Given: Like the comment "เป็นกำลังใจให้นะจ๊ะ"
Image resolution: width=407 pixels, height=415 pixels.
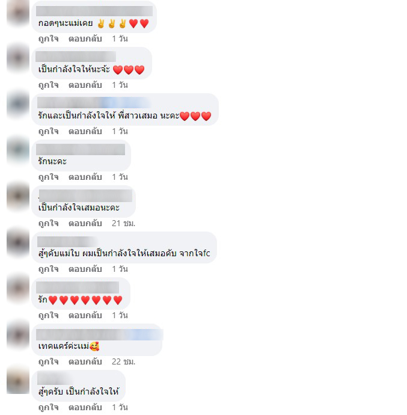Looking at the screenshot, I should 49,85.
